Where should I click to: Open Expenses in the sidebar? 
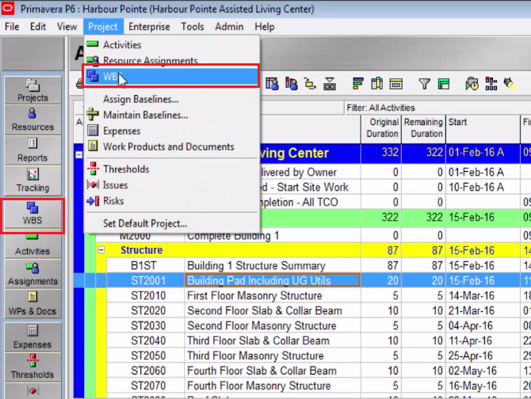tap(32, 336)
